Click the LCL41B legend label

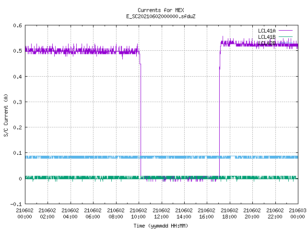click(x=267, y=37)
